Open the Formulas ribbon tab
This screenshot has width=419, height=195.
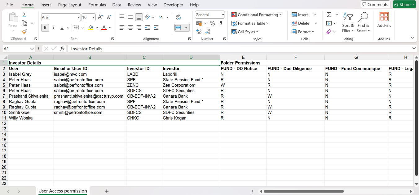(97, 5)
